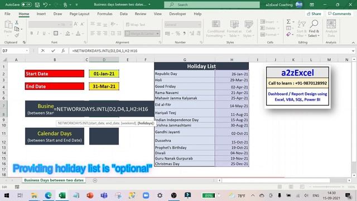Click the Cut scissors icon
Image resolution: width=357 pixels, height=201 pixels.
point(17,22)
